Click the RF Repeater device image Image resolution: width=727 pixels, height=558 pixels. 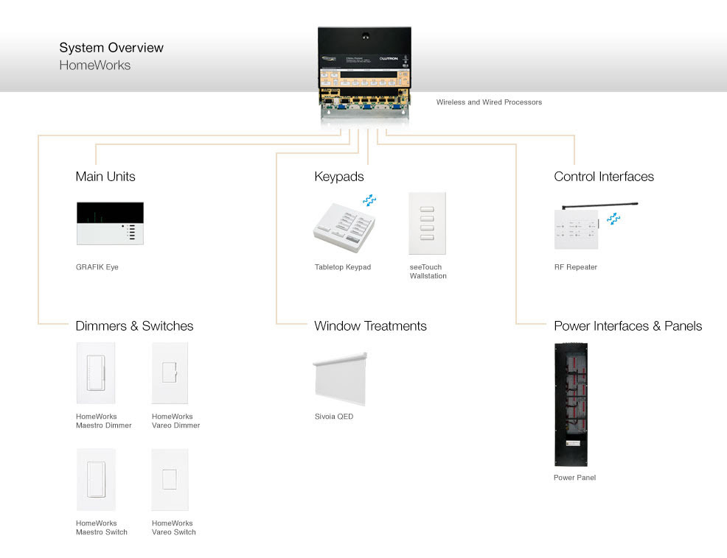[596, 225]
